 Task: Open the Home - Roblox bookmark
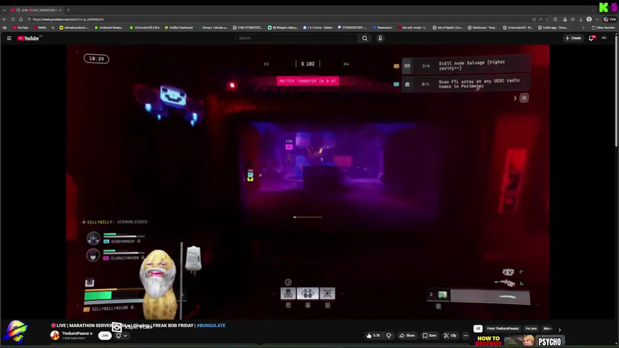coord(318,28)
